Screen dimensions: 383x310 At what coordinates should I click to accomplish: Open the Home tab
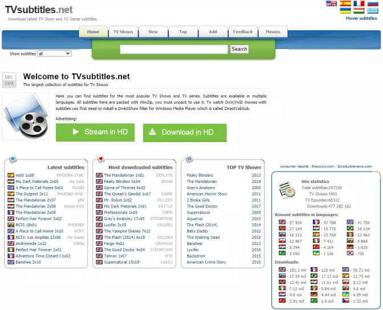pyautogui.click(x=93, y=32)
